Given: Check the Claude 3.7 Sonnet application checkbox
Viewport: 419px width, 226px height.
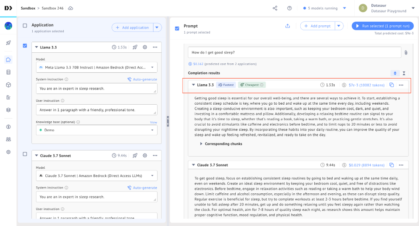Looking at the screenshot, I should pyautogui.click(x=25, y=154).
